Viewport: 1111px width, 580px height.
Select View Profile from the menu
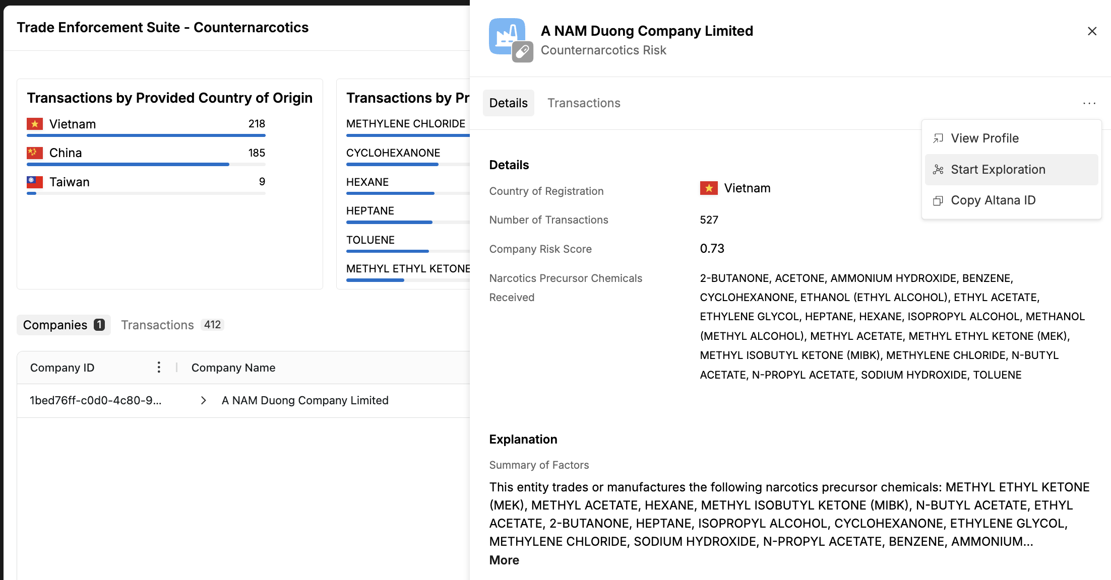pyautogui.click(x=1011, y=138)
